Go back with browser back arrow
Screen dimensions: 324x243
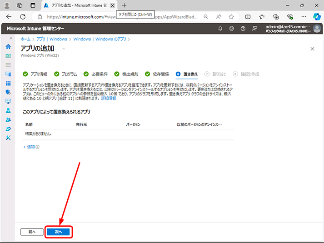point(9,17)
